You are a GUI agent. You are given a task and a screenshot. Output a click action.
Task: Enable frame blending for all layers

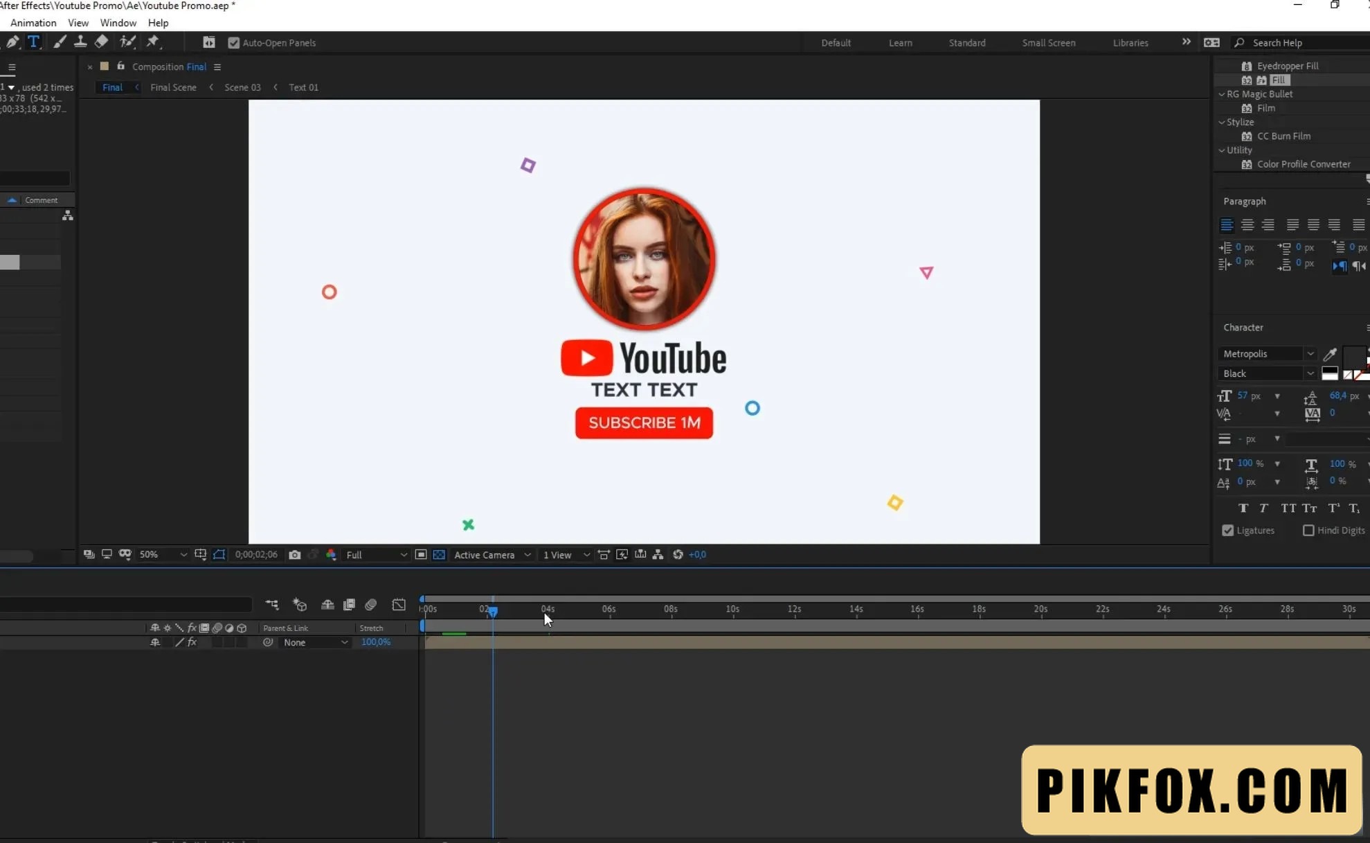(x=349, y=605)
